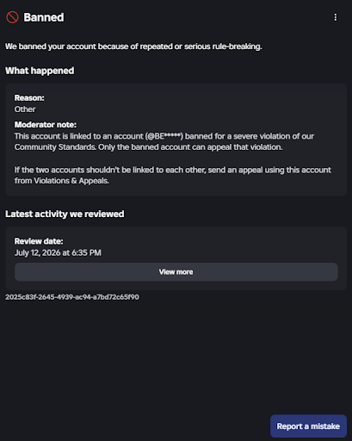The image size is (352, 441).
Task: Click the case ID string starting 2025c83f
Action: click(x=72, y=297)
